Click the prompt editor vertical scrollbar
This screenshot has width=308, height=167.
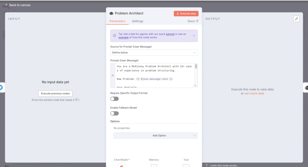coord(196,67)
